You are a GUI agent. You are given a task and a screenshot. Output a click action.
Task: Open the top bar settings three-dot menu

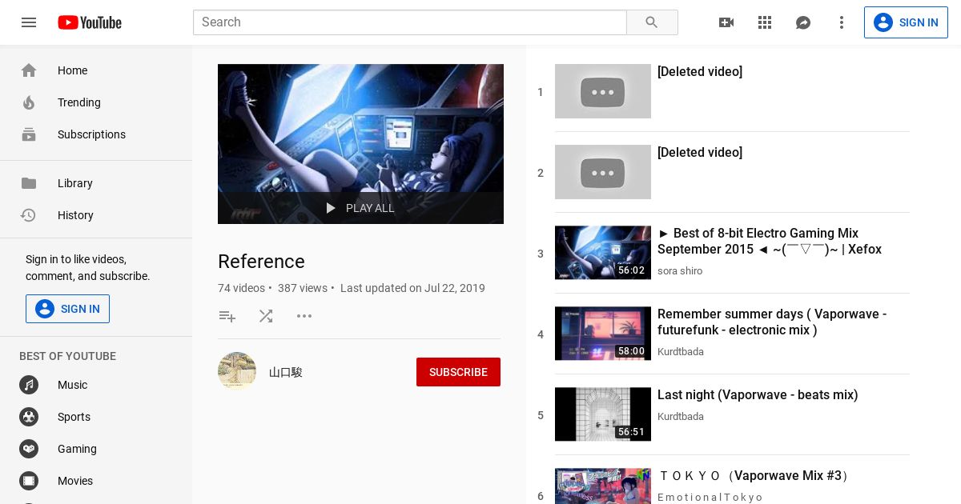point(842,22)
